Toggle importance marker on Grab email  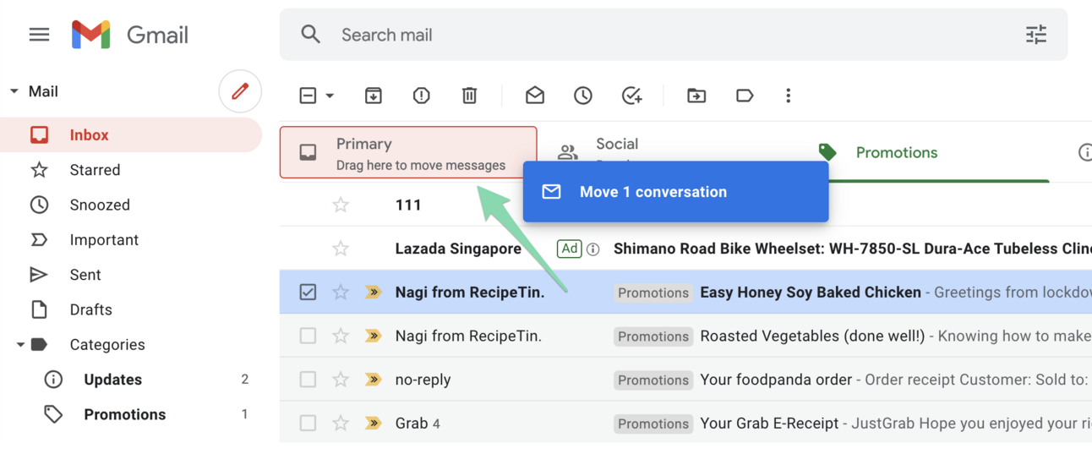(373, 423)
